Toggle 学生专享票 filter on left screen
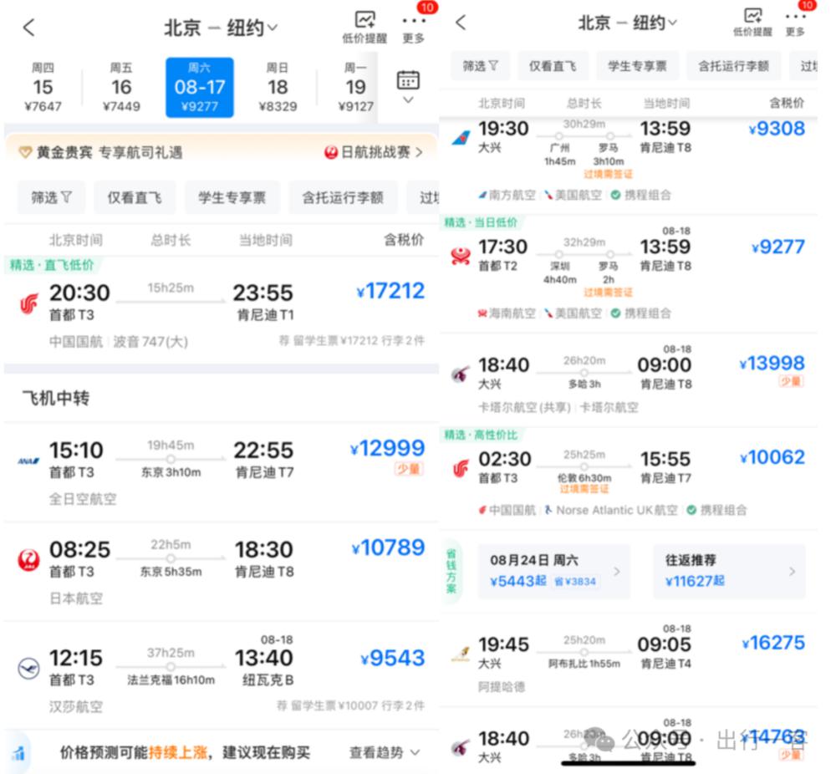The height and width of the screenshot is (774, 836). click(232, 198)
